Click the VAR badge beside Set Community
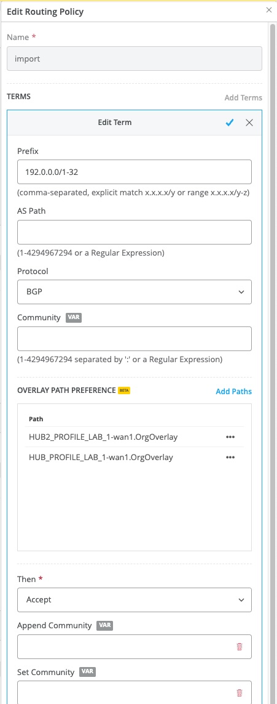Image resolution: width=277 pixels, height=704 pixels. (x=87, y=672)
